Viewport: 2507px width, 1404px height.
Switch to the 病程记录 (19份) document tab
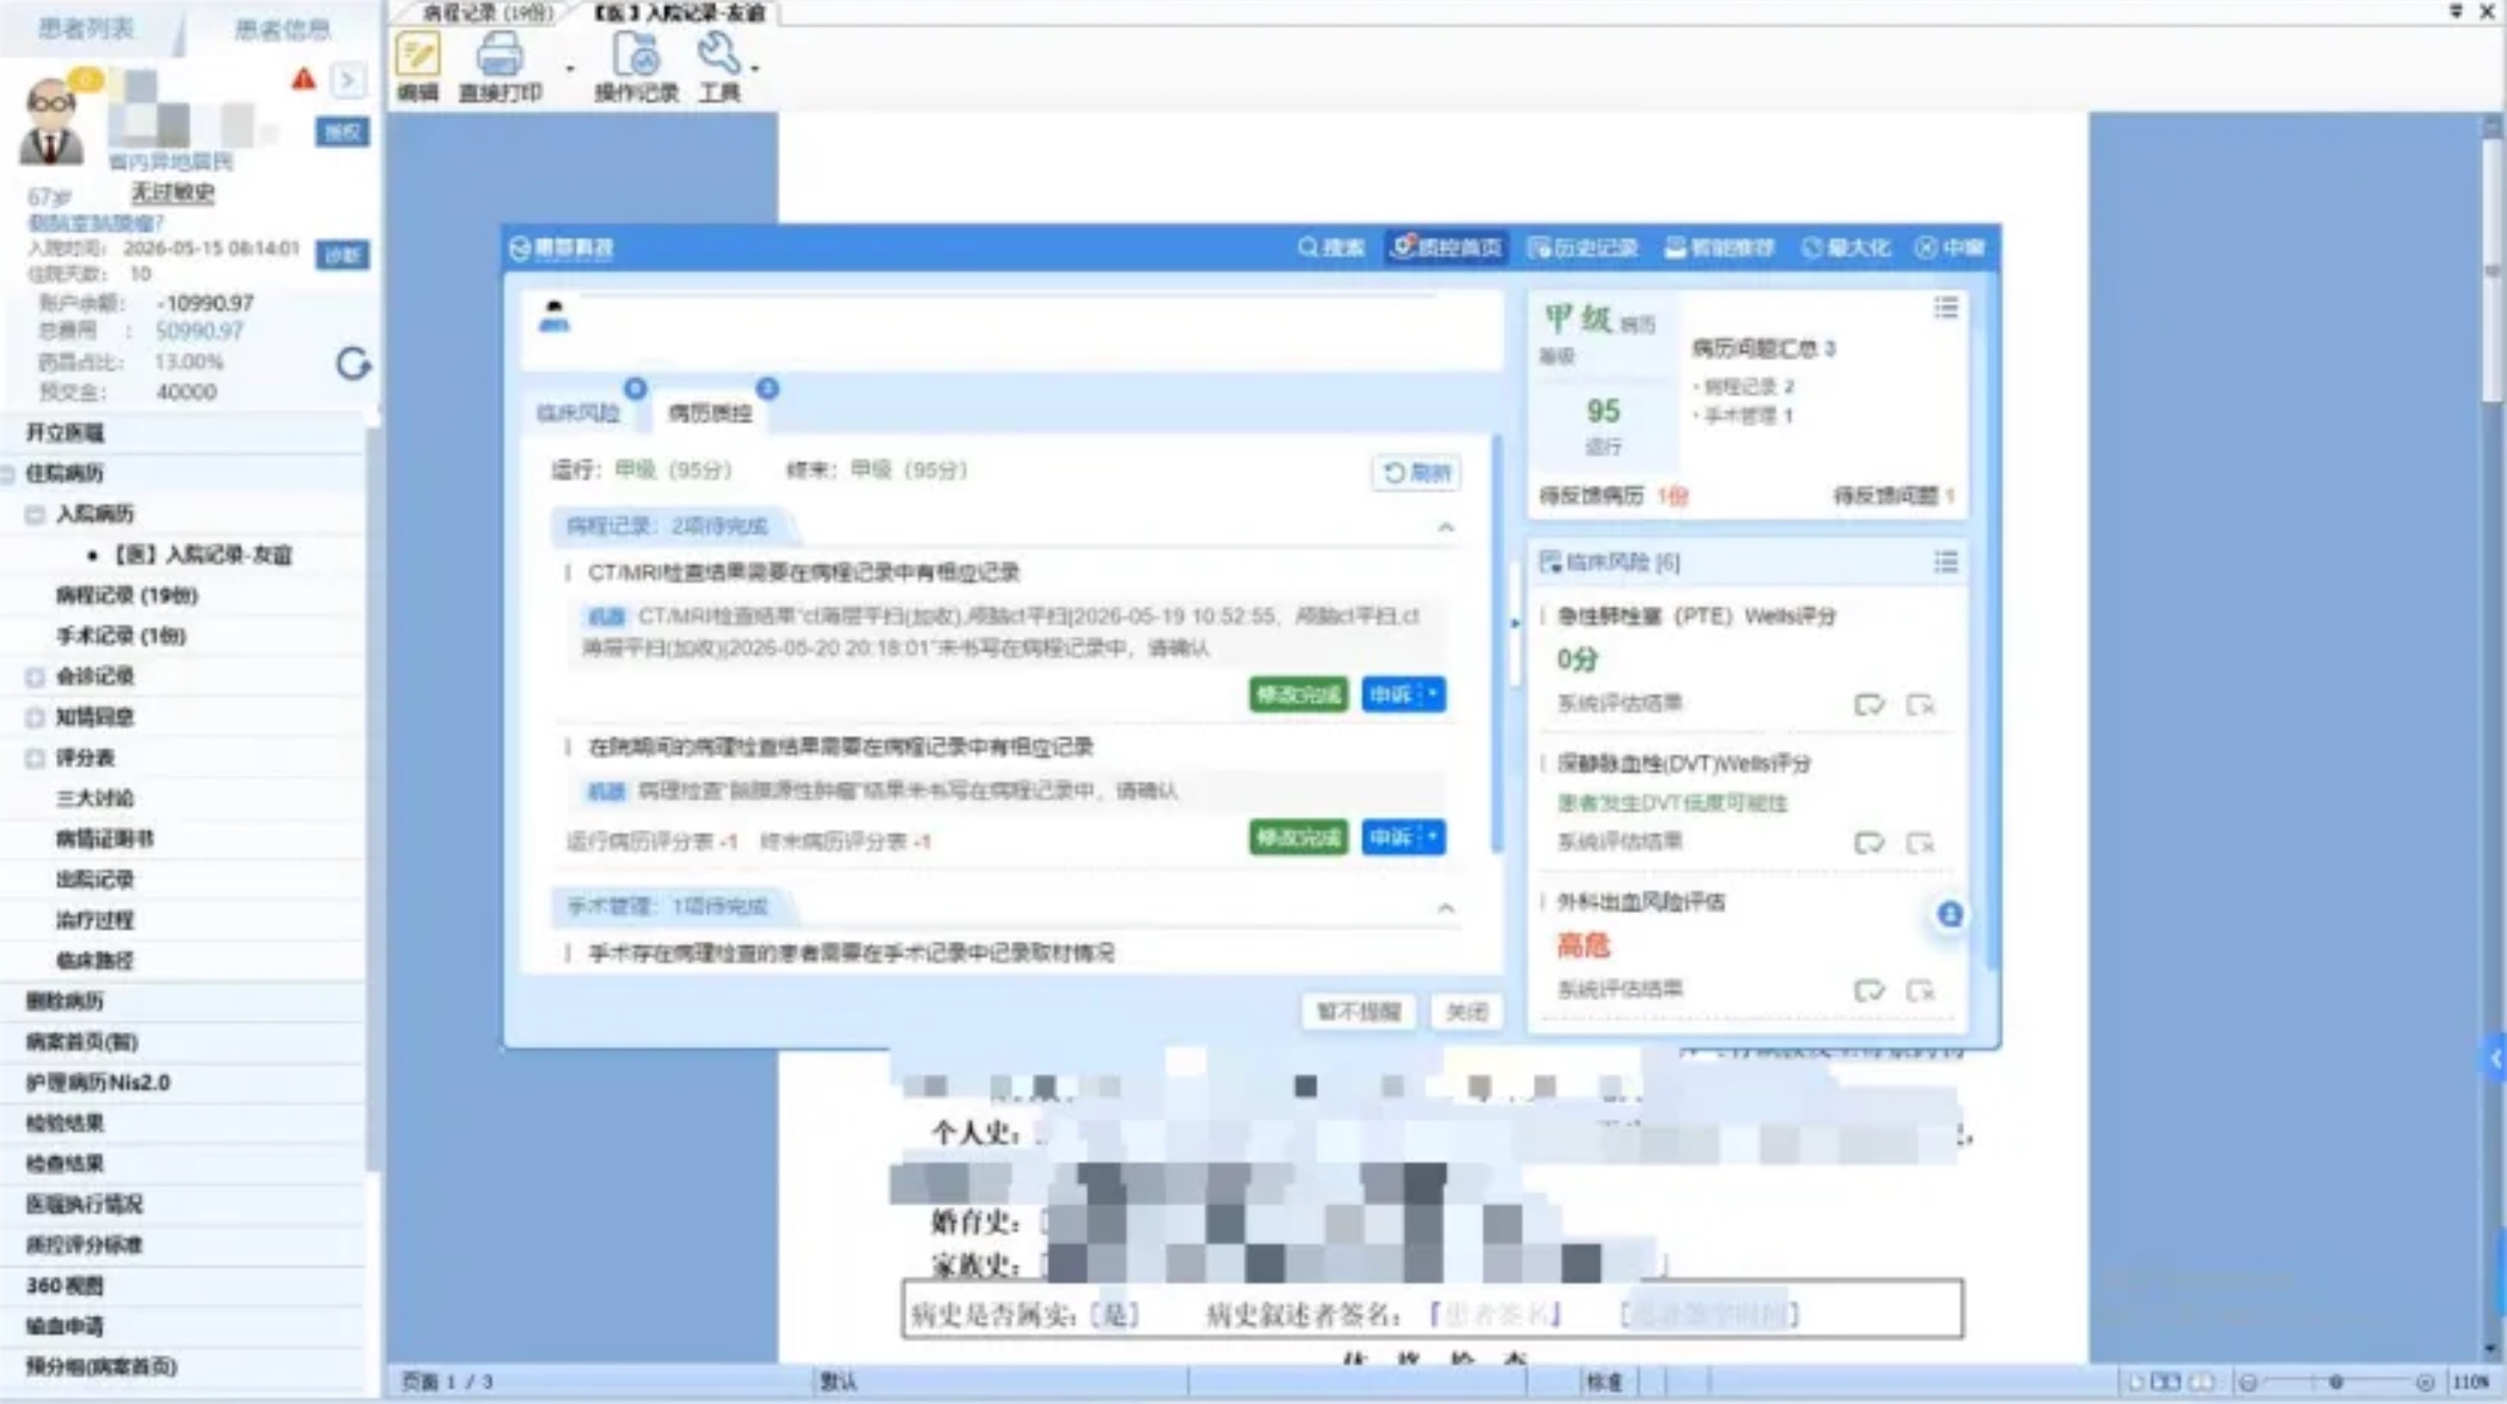[487, 13]
